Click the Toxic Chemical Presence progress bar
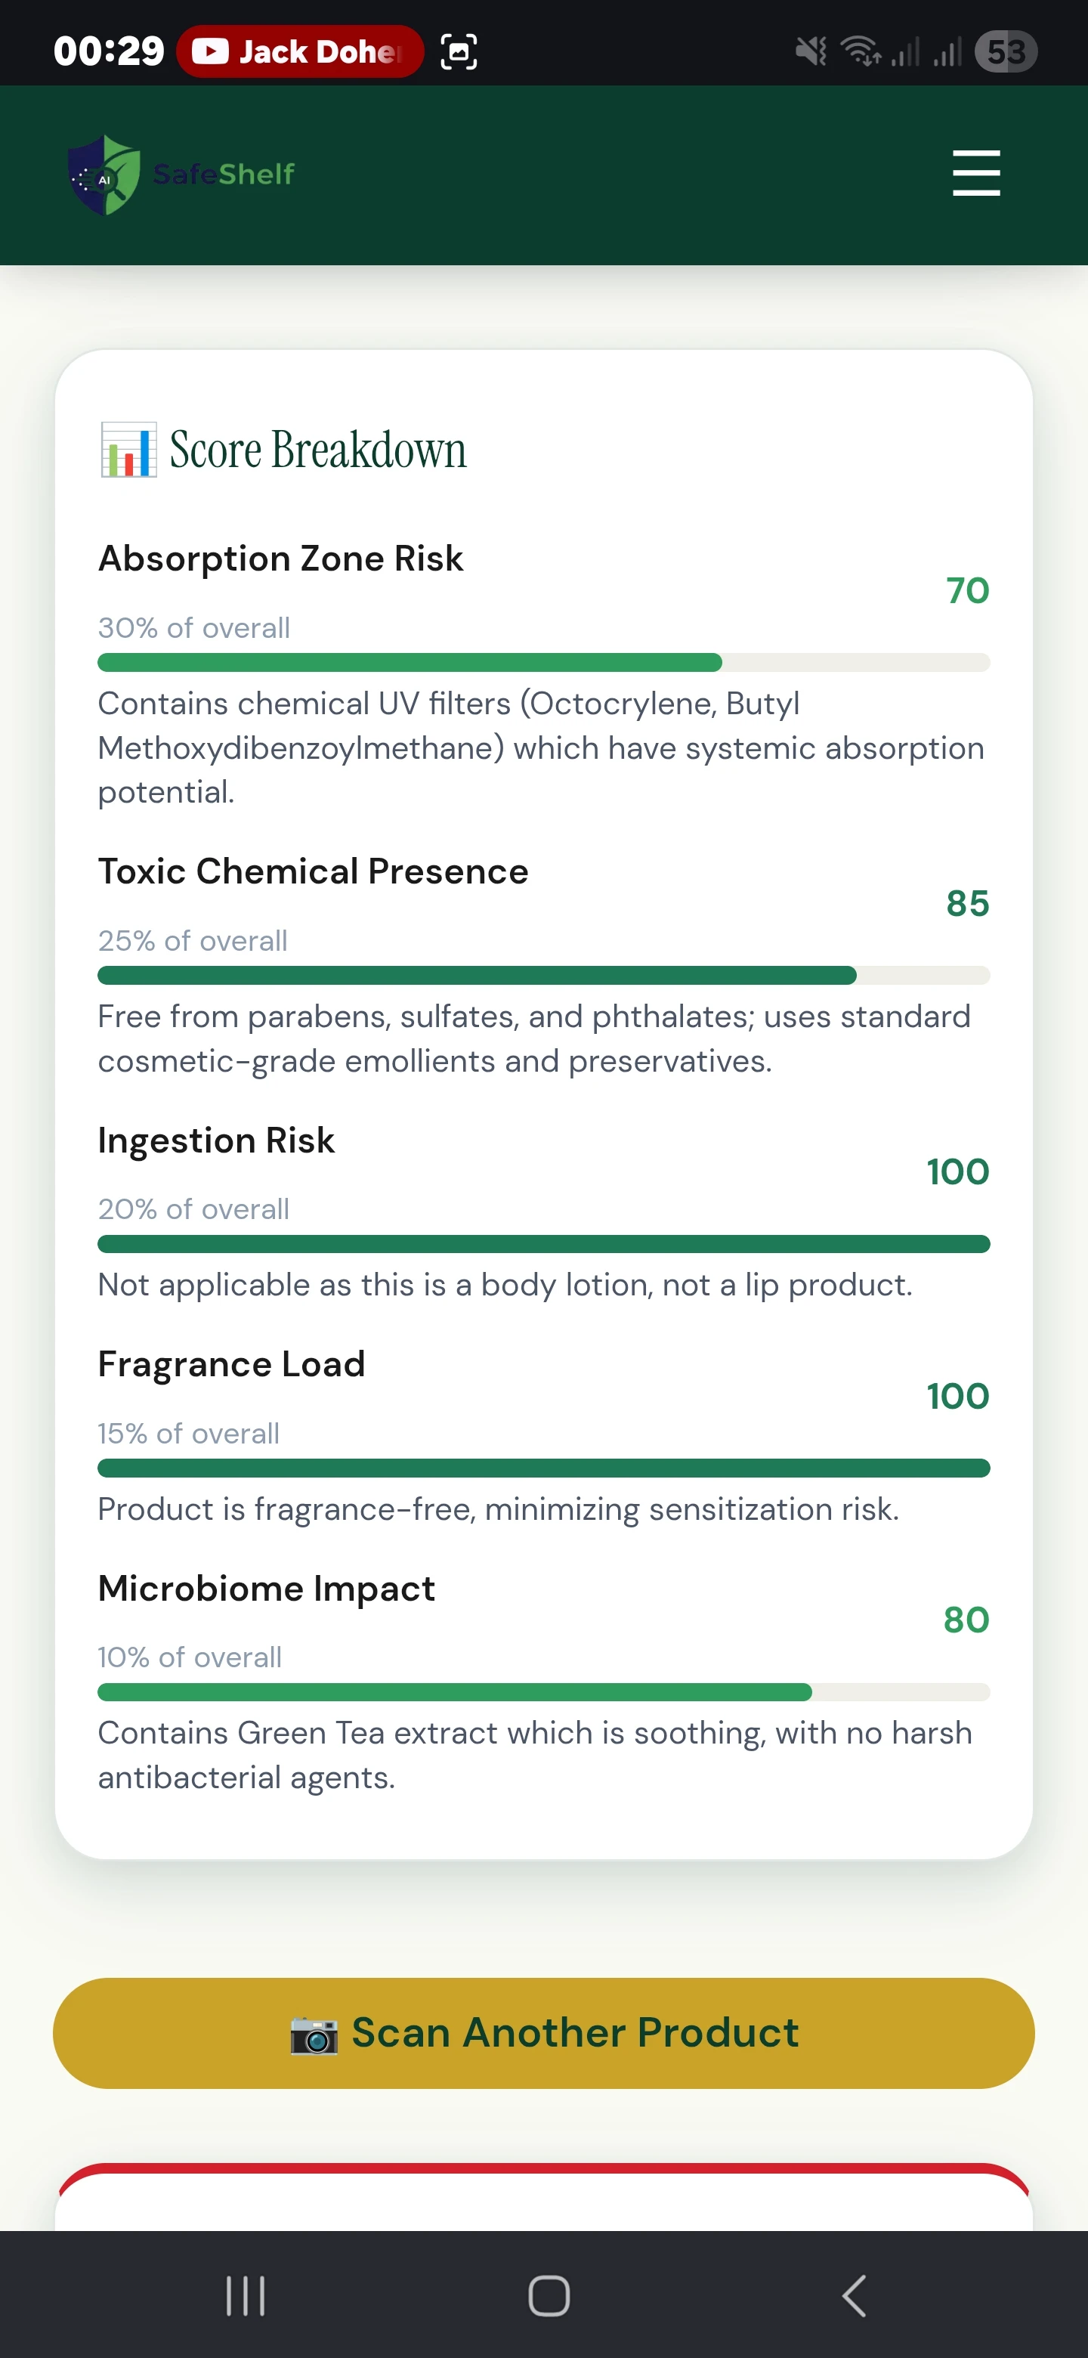This screenshot has width=1088, height=2358. tap(543, 976)
